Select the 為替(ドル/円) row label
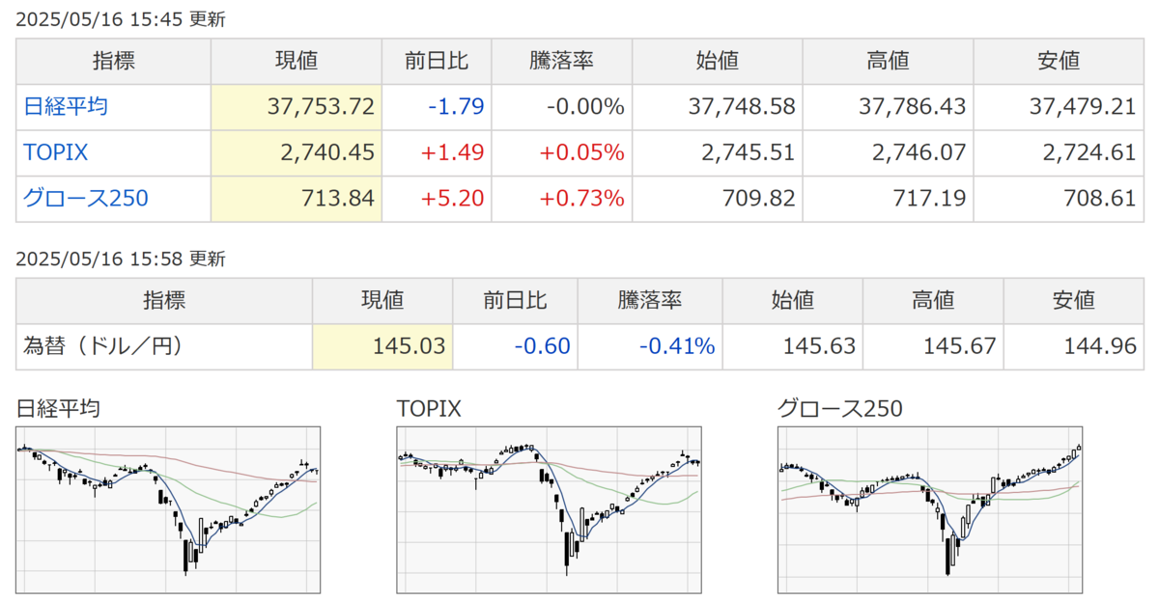The height and width of the screenshot is (601, 1159). (x=103, y=345)
